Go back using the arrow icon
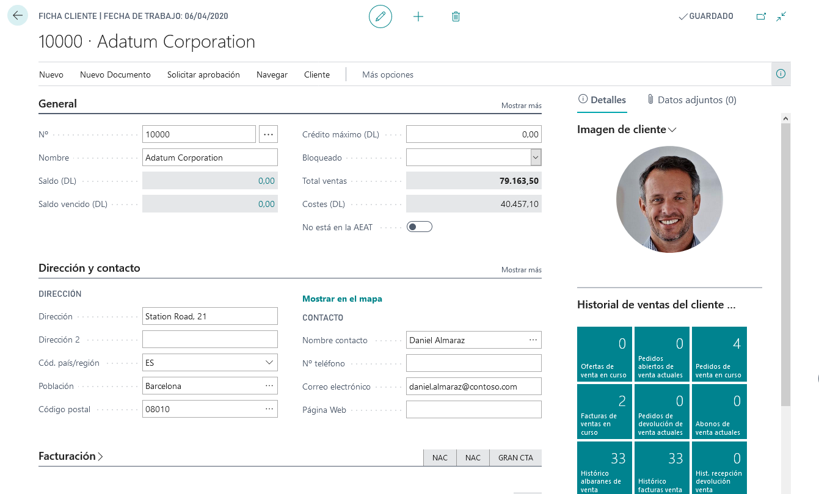The width and height of the screenshot is (819, 494). point(17,15)
